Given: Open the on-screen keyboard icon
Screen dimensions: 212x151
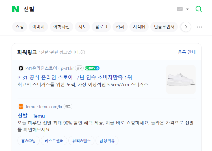Looking at the screenshot, I should coord(180,9).
